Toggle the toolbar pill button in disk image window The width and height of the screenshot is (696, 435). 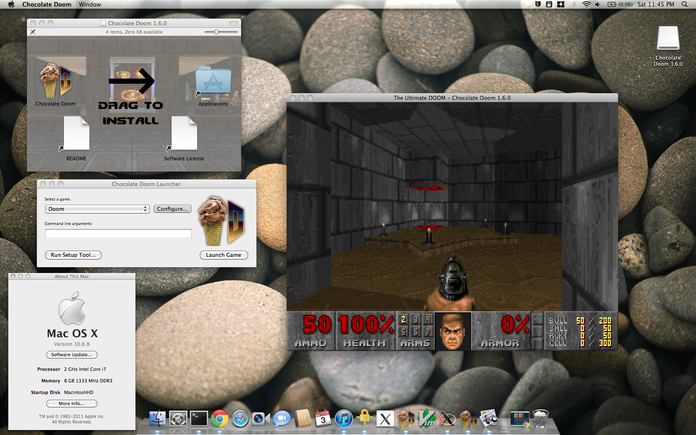pos(234,23)
